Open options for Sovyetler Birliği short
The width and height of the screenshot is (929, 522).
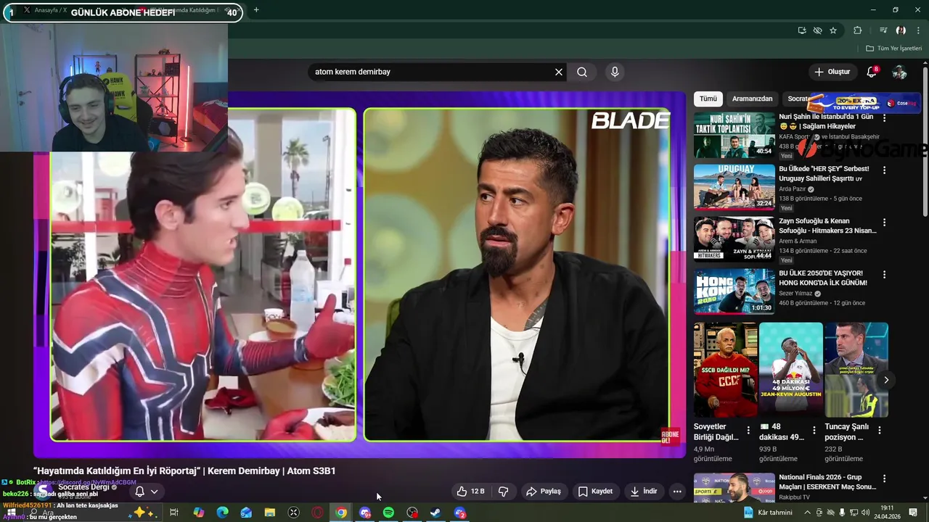[x=748, y=431]
